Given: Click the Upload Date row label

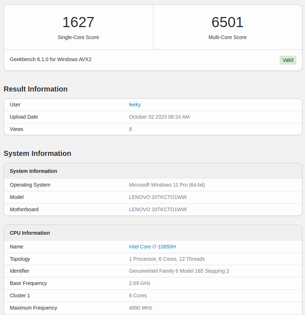Looking at the screenshot, I should coord(24,117).
